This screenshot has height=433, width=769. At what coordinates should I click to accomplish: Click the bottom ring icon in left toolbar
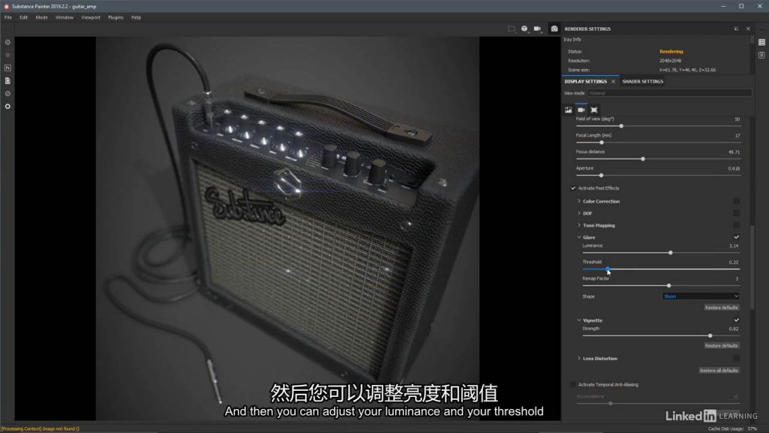point(8,106)
